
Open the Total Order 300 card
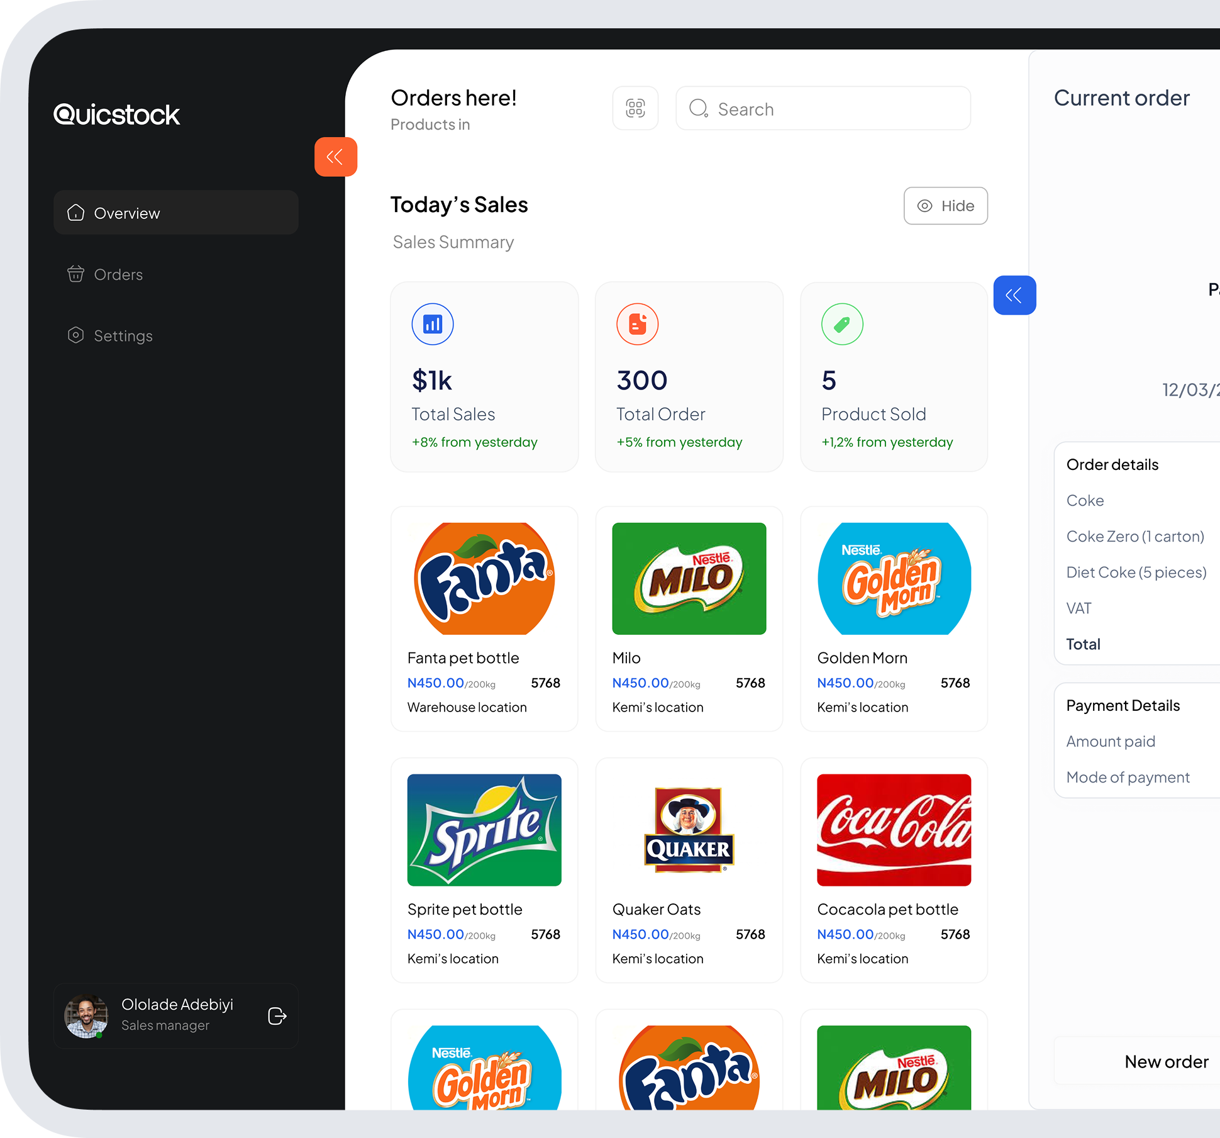click(x=689, y=376)
